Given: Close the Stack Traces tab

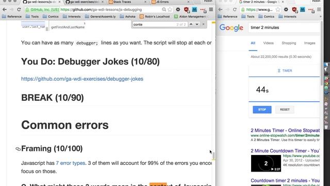Looking at the screenshot, I should tap(145, 2).
